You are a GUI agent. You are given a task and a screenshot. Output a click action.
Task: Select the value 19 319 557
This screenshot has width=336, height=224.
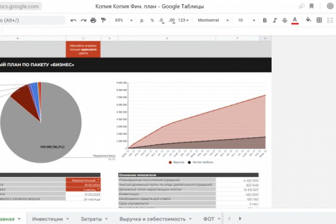237,190
